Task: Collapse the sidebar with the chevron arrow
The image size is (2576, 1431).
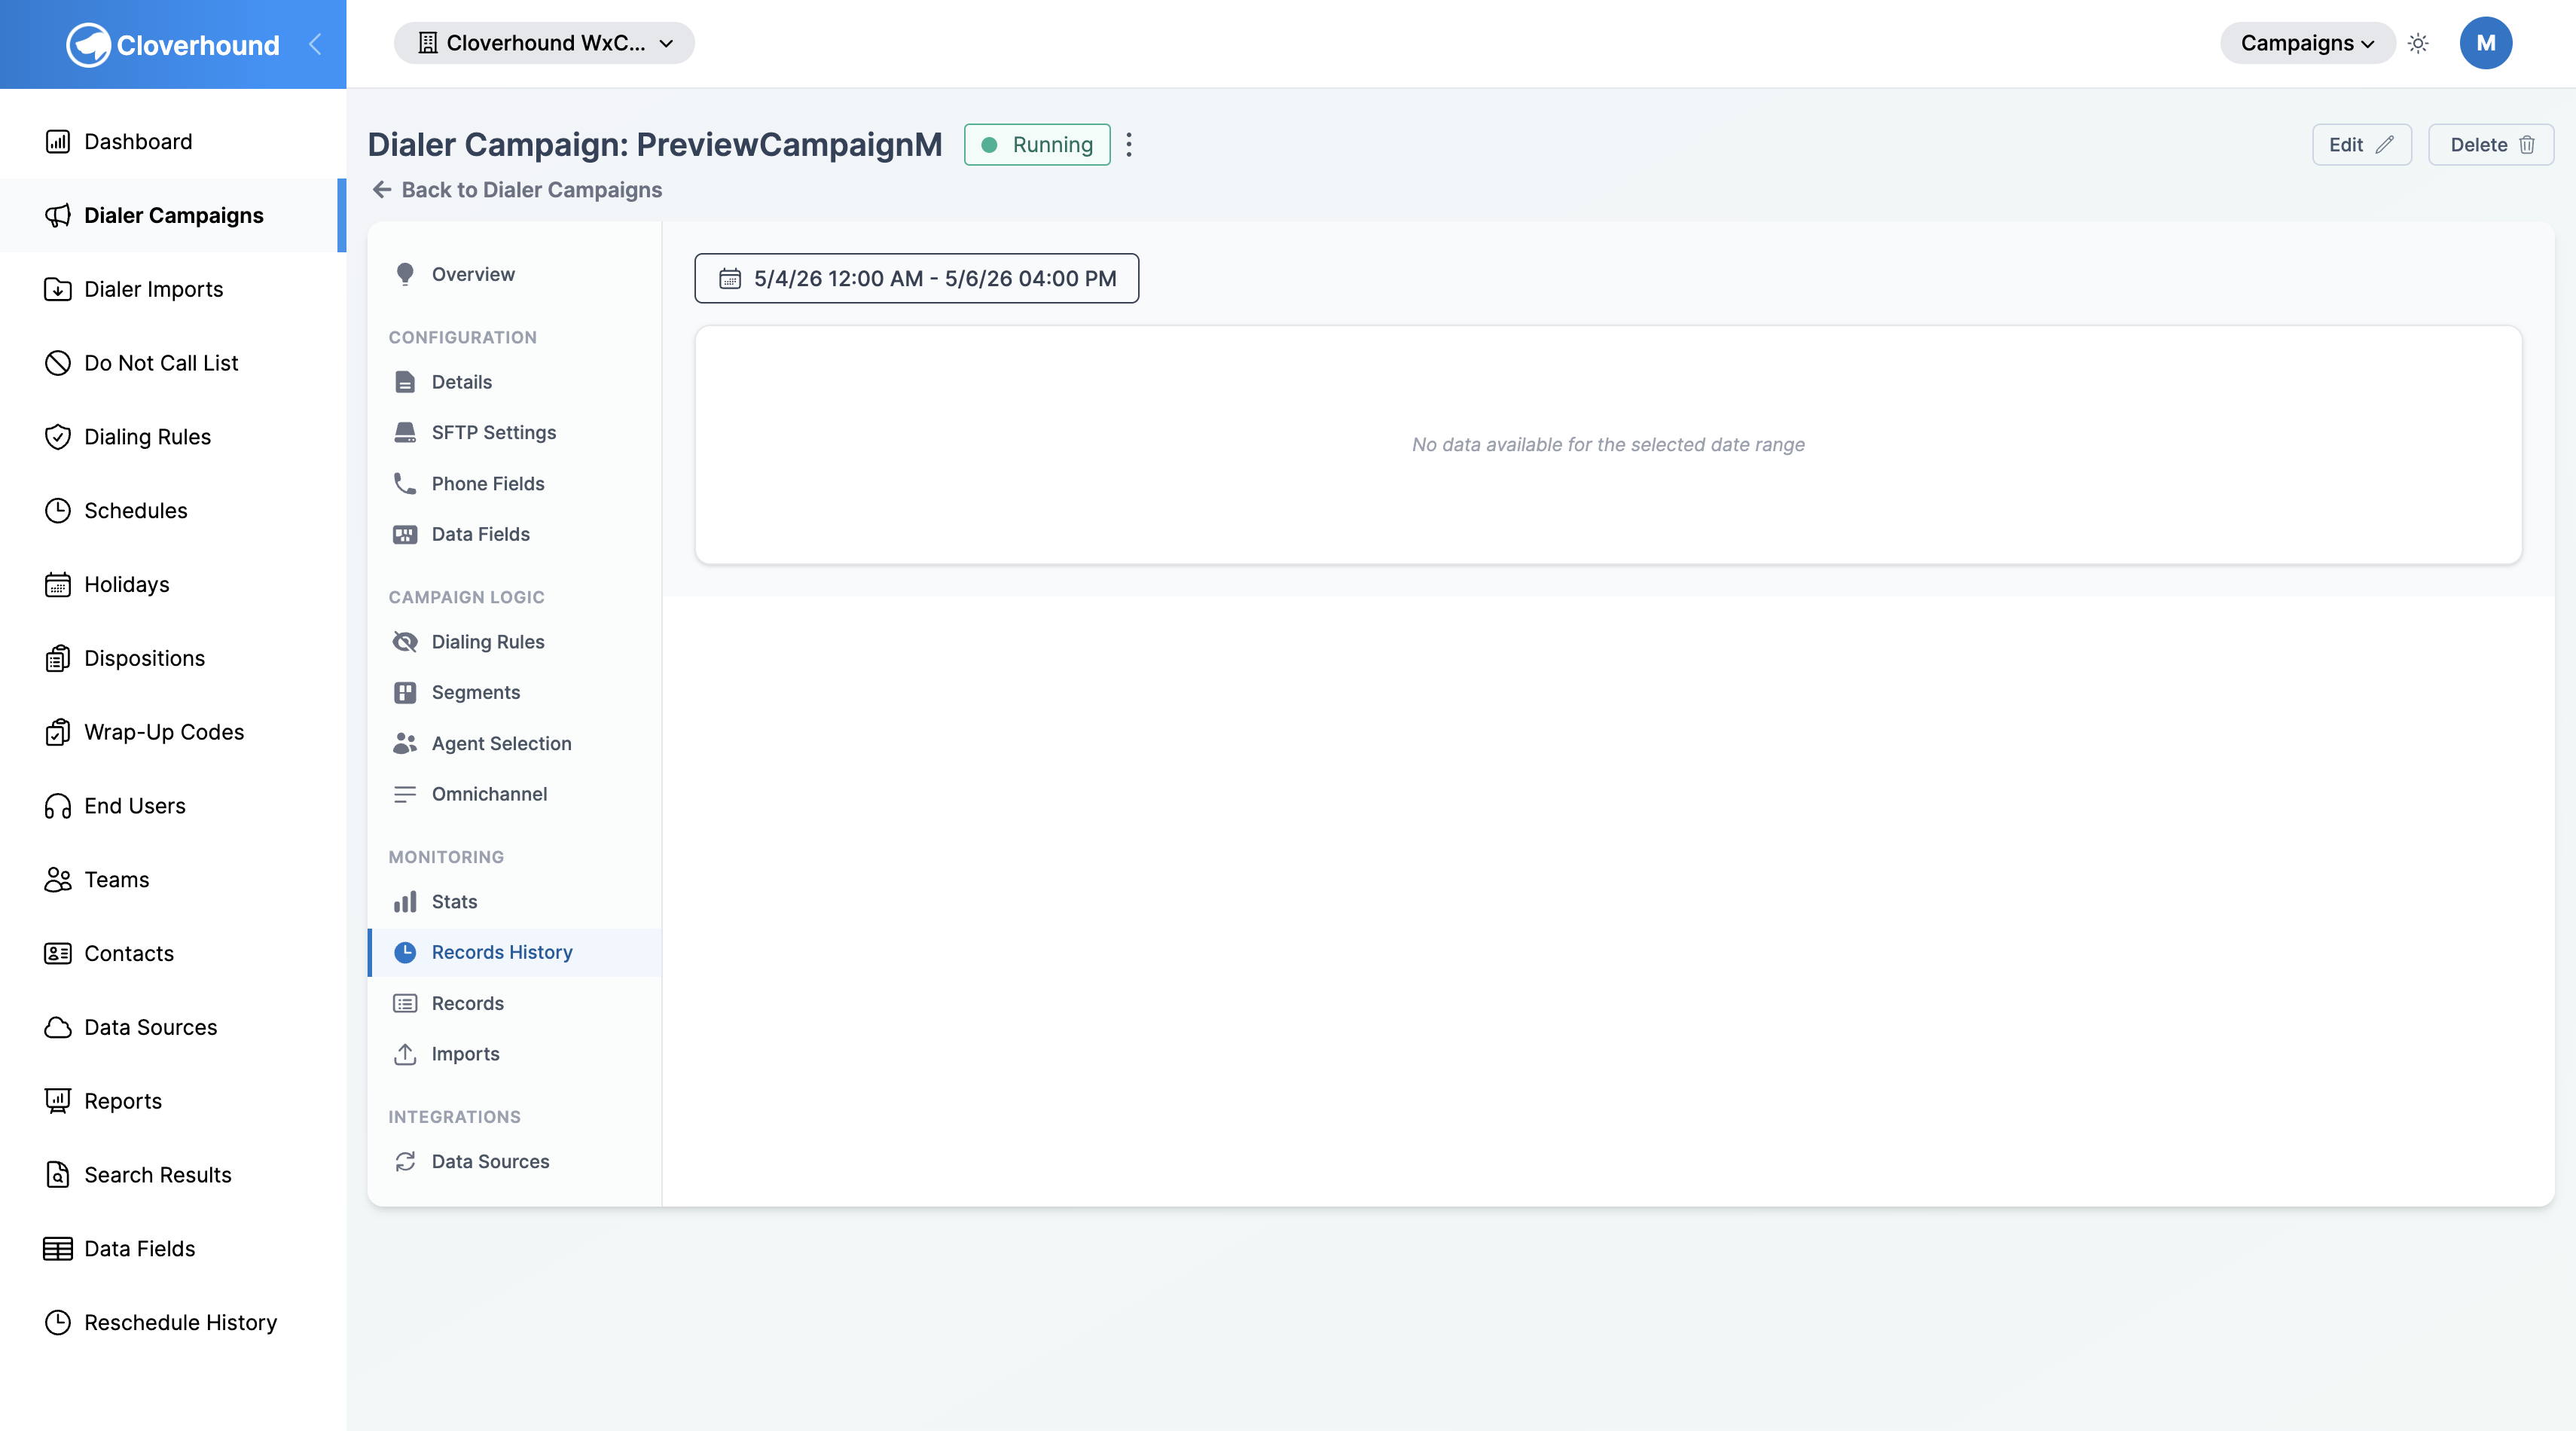Action: (x=315, y=44)
